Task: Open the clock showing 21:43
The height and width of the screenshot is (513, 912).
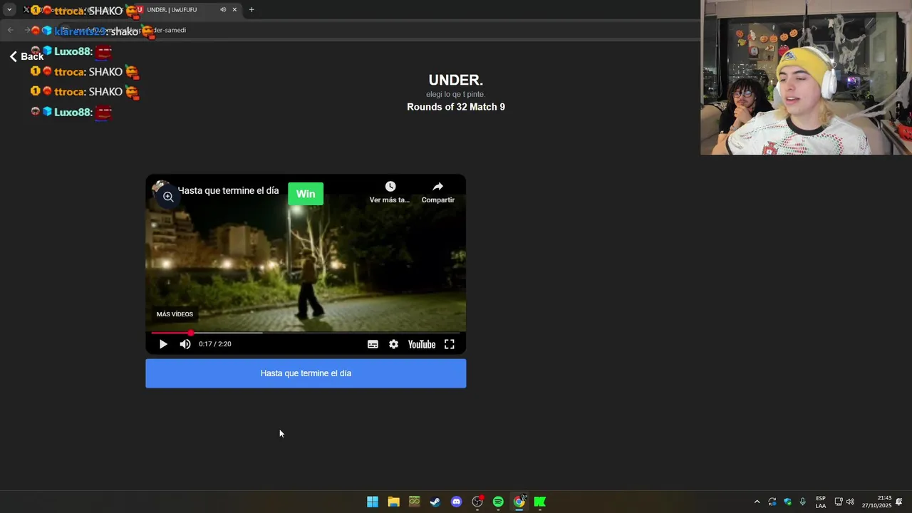Action: coord(877,502)
